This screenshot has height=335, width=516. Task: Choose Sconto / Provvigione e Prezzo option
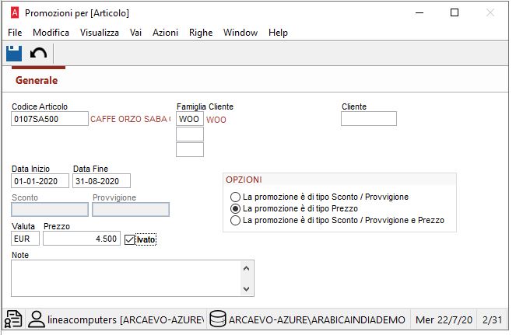click(235, 221)
